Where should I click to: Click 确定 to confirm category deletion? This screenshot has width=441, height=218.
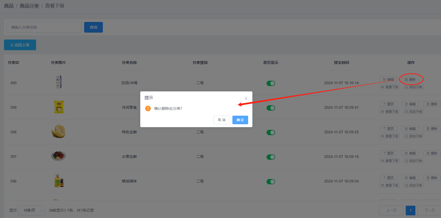[x=240, y=120]
